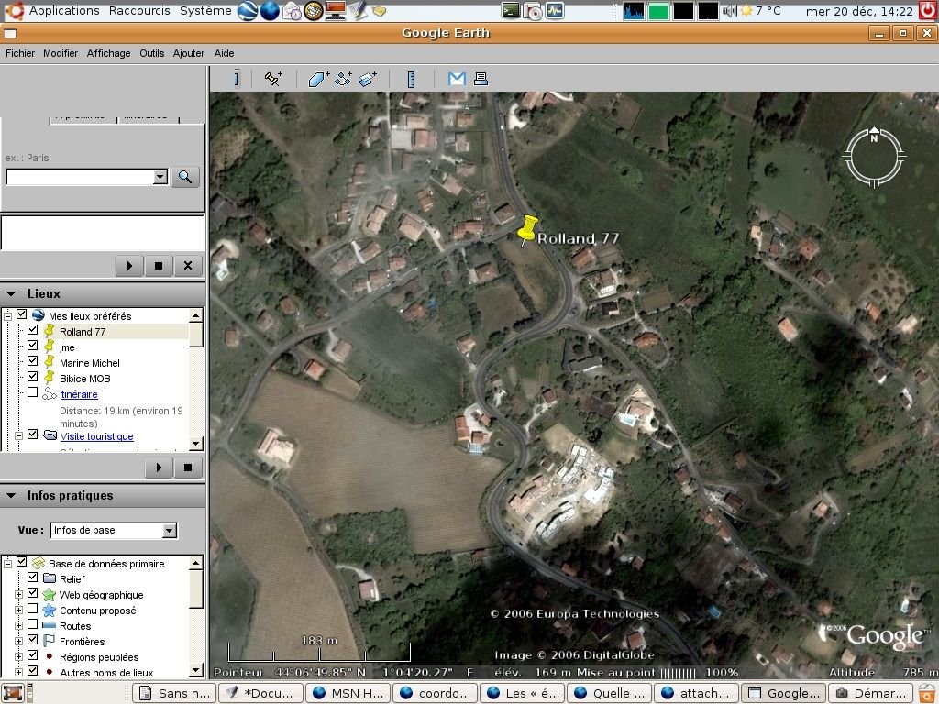Uncheck the Marine Michel placemark checkbox
This screenshot has height=704, width=939.
33,362
